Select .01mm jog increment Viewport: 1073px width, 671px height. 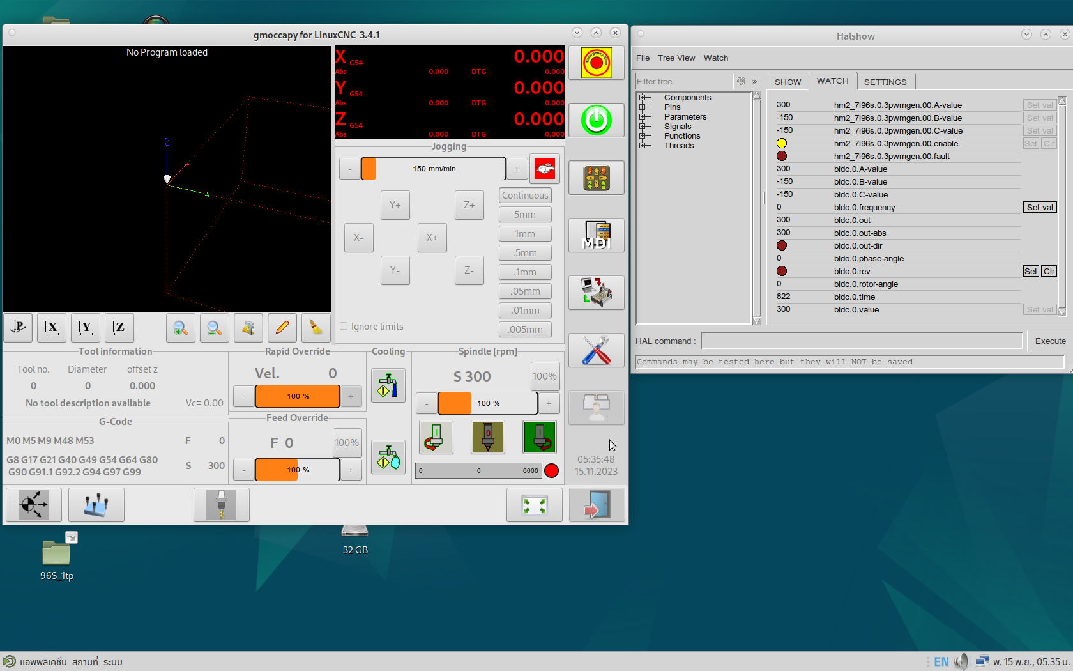525,311
